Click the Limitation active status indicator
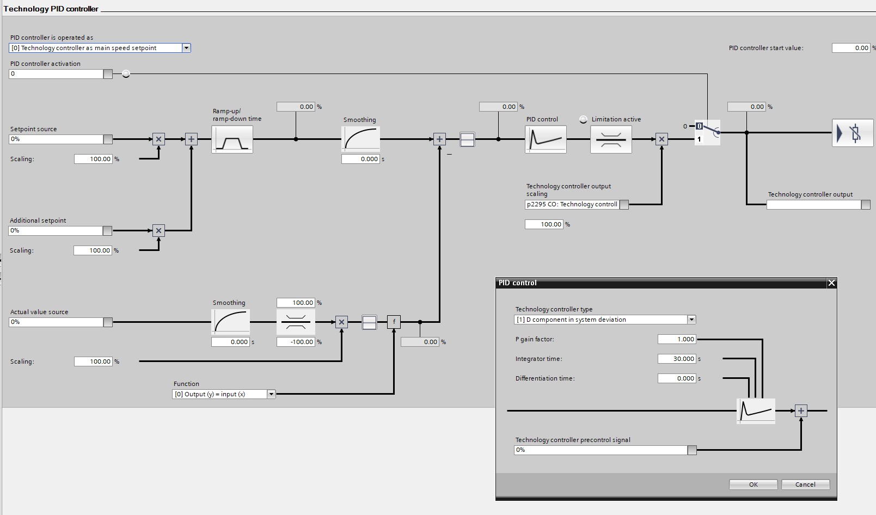 pyautogui.click(x=583, y=120)
